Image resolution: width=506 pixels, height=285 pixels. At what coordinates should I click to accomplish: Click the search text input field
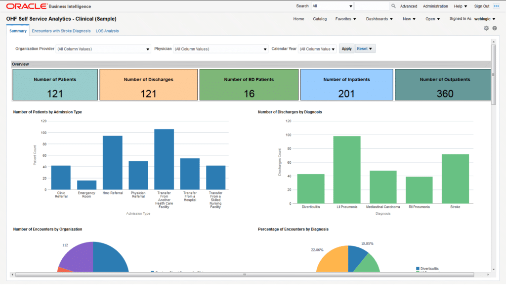(x=372, y=6)
